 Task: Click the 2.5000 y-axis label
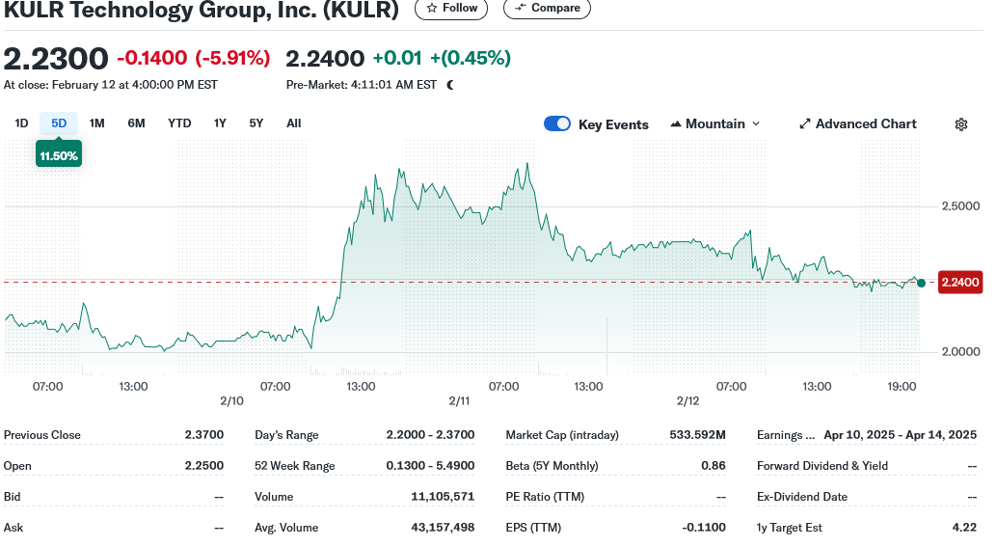960,206
